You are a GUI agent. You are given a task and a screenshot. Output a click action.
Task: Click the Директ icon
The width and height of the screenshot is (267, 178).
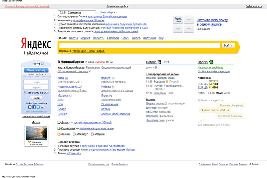click(59, 122)
